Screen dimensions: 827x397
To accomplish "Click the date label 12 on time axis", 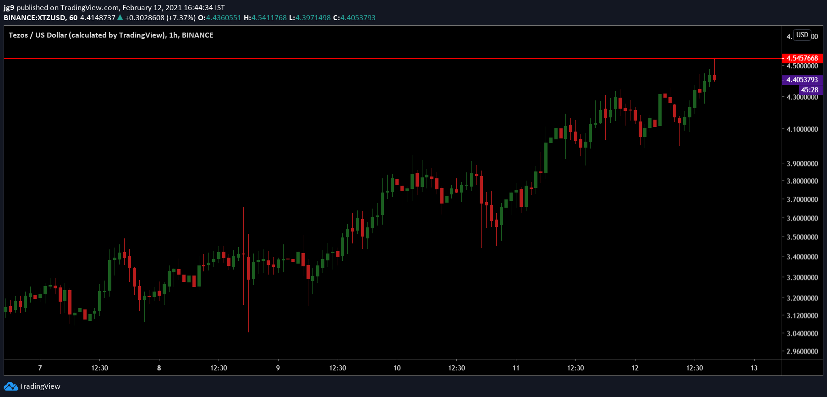I will click(x=635, y=368).
